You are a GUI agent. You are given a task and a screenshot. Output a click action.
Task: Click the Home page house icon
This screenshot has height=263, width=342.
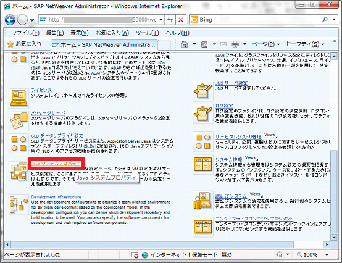[185, 44]
